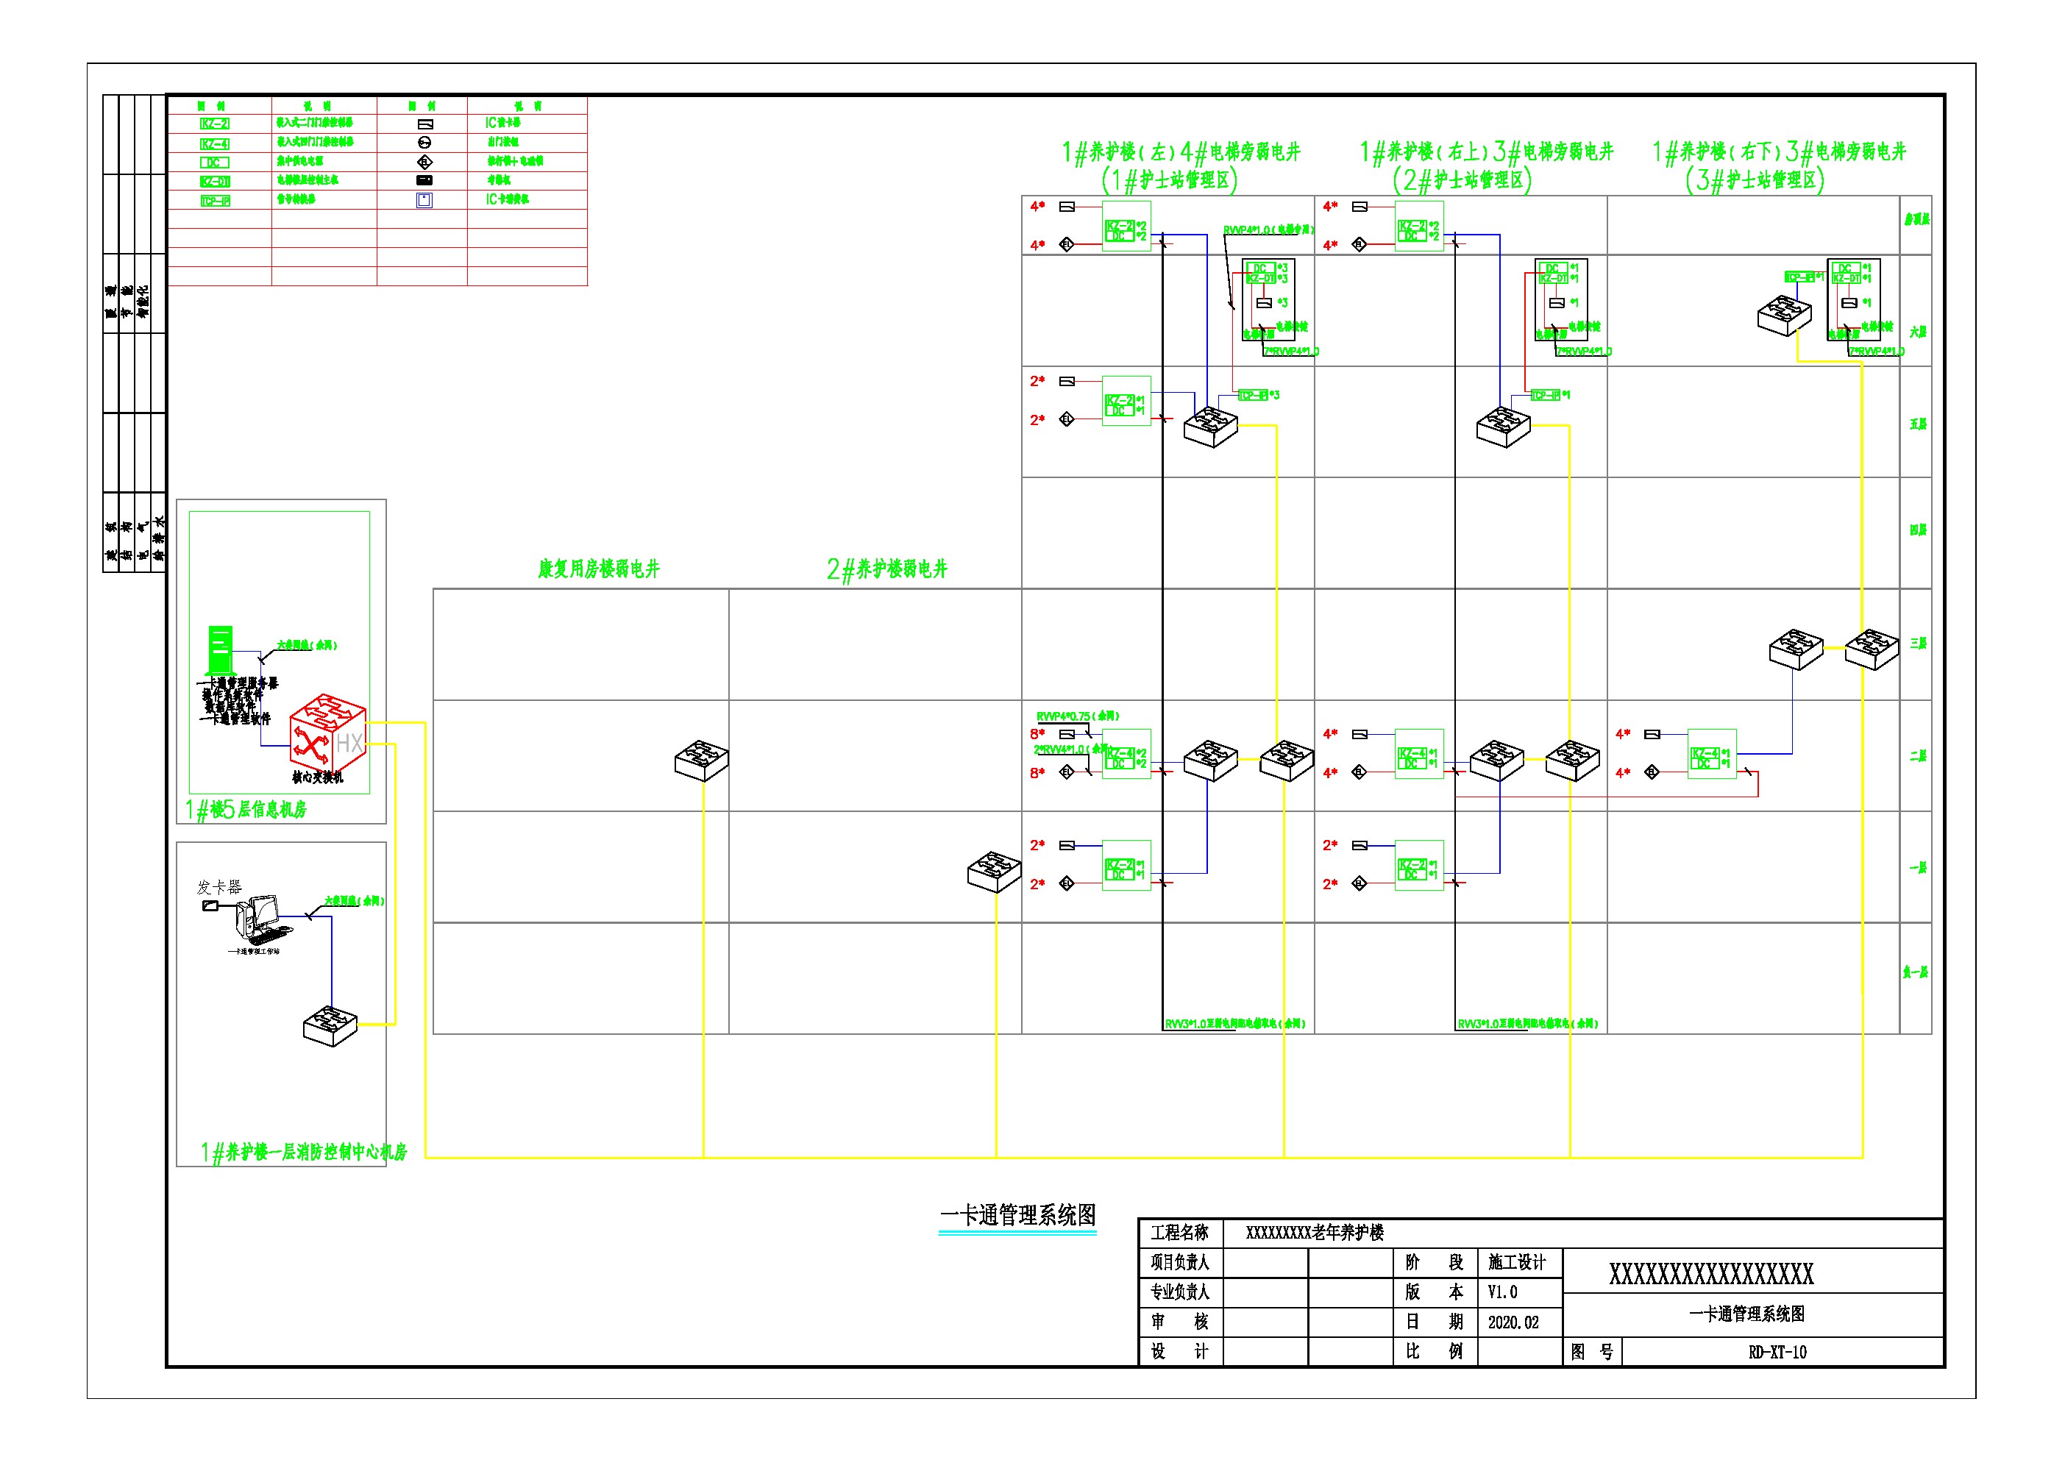Click the 专业负责人 label cell
Screen dimensions: 2065x1460
[x=1180, y=1292]
